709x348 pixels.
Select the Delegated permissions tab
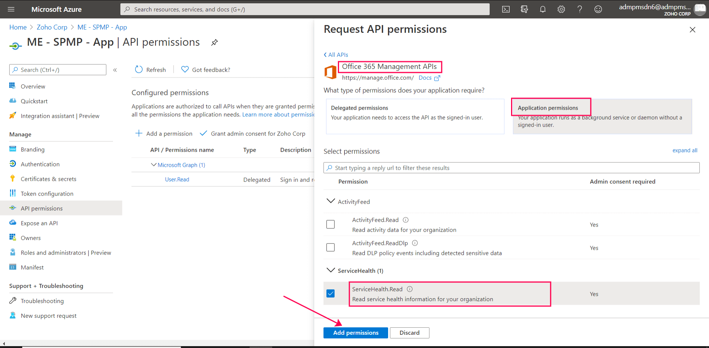click(415, 116)
